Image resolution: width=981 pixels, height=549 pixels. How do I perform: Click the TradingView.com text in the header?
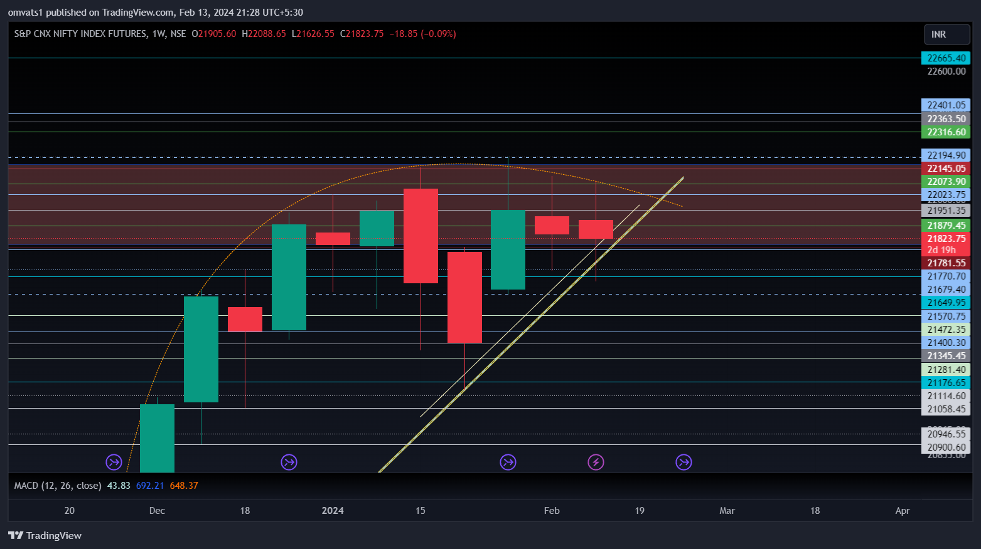click(139, 13)
